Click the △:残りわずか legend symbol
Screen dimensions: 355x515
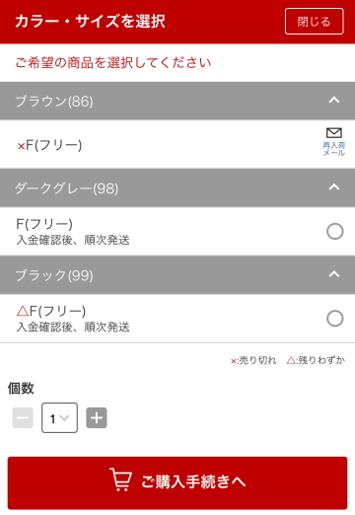tap(291, 360)
